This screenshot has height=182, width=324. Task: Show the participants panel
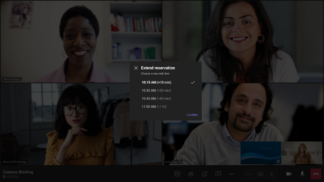pos(191,174)
